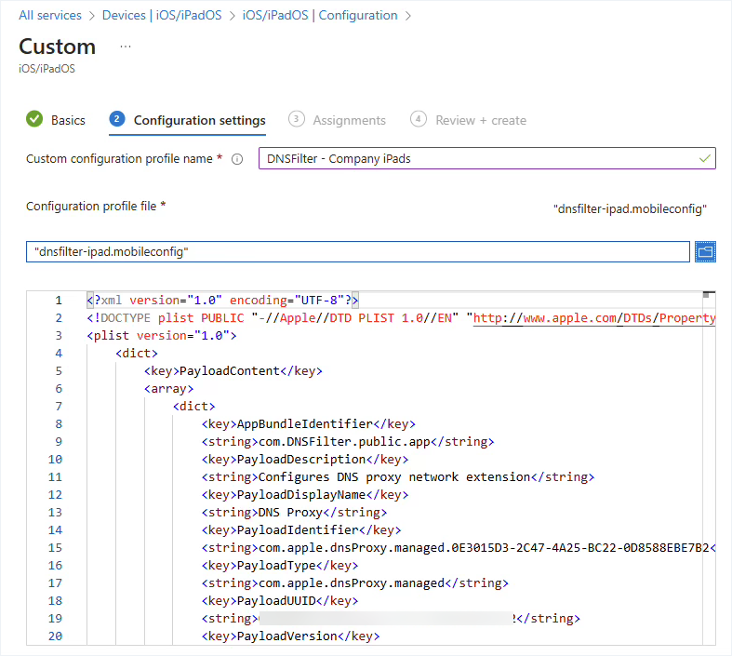
Task: Click the step 4 circle for Review + create
Action: (x=419, y=119)
